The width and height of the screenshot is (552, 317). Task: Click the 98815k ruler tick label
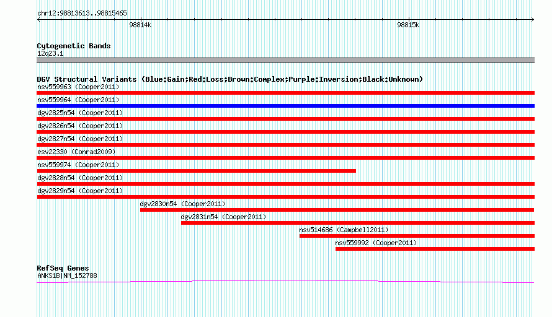[408, 25]
